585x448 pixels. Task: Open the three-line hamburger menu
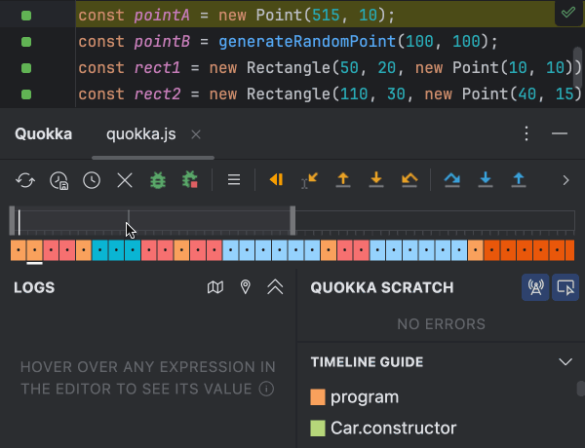click(x=234, y=180)
